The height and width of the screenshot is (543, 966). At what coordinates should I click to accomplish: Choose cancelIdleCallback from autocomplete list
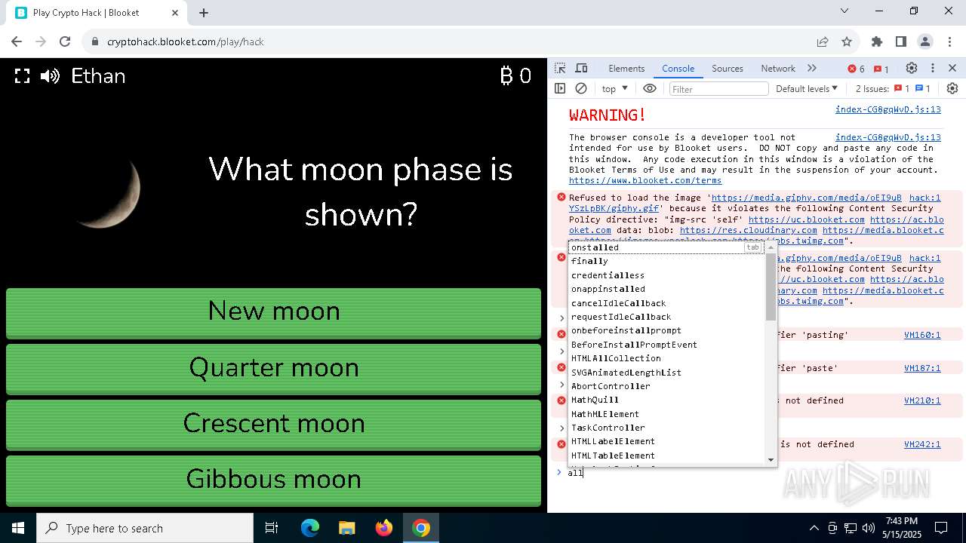pos(666,303)
